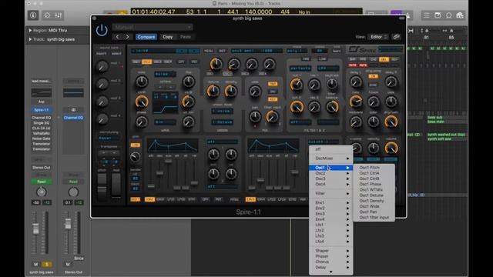This screenshot has height=277, width=493.
Task: Click the mod 4 macro knob
Action: (102, 119)
